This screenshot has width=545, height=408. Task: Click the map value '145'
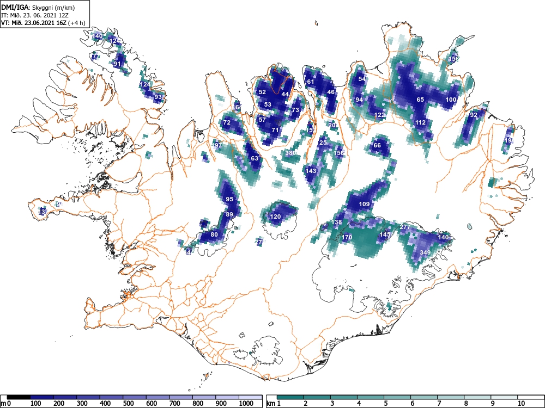pos(385,234)
